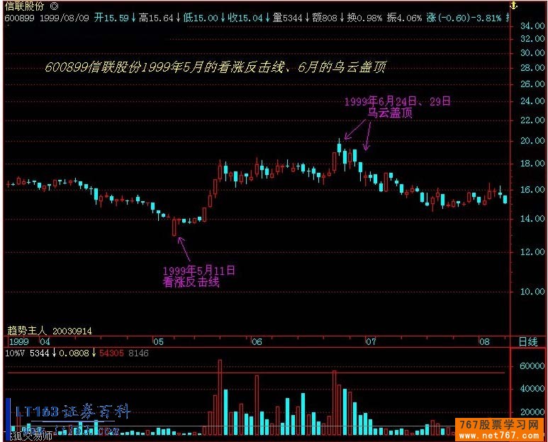Click the 看涨反击线 annotation under May 11
Viewport: 548px width, 442px height.
[x=191, y=282]
